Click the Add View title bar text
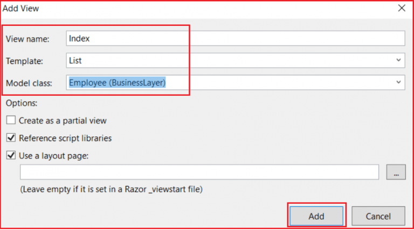This screenshot has width=414, height=230. [21, 9]
